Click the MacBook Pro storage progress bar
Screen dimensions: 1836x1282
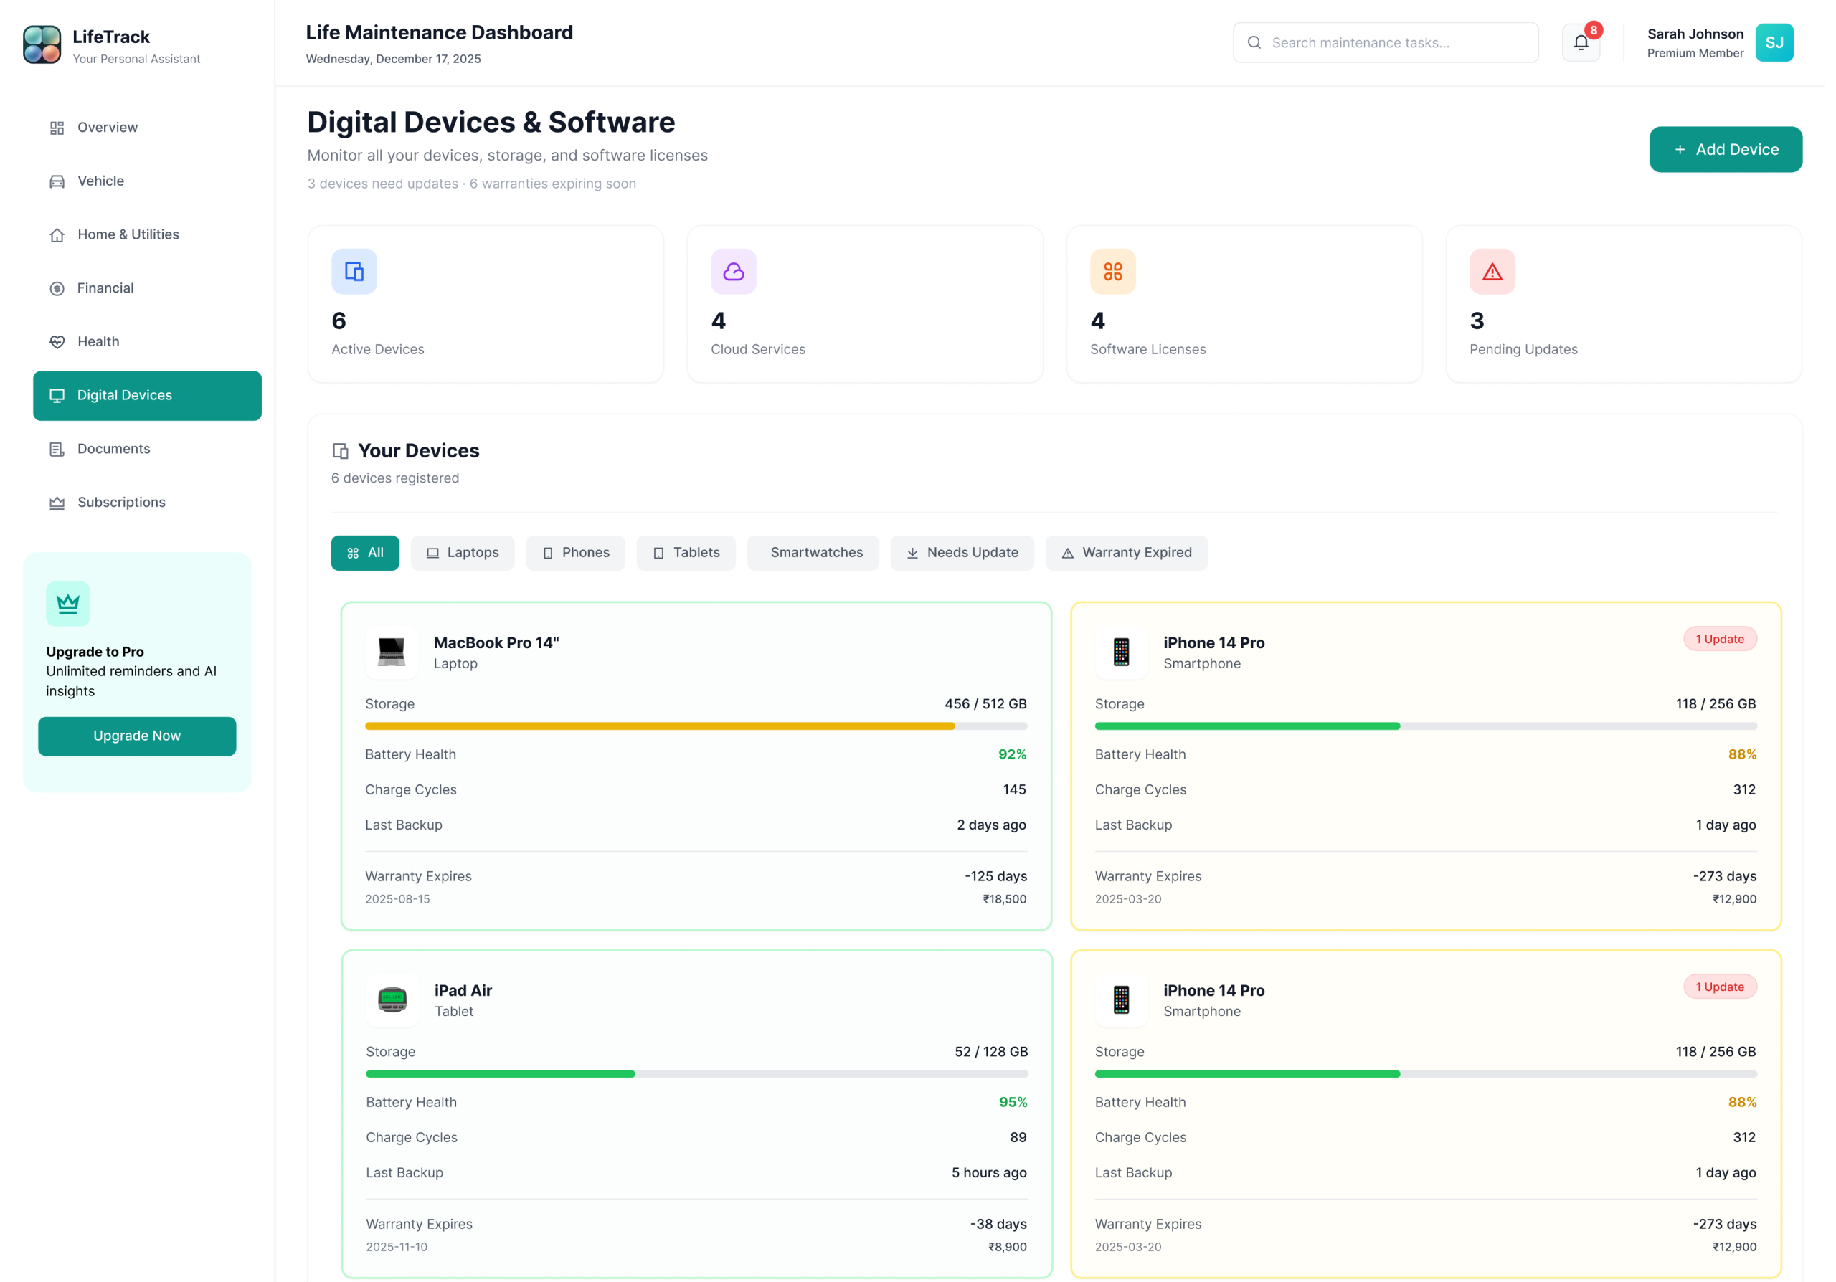[x=696, y=726]
